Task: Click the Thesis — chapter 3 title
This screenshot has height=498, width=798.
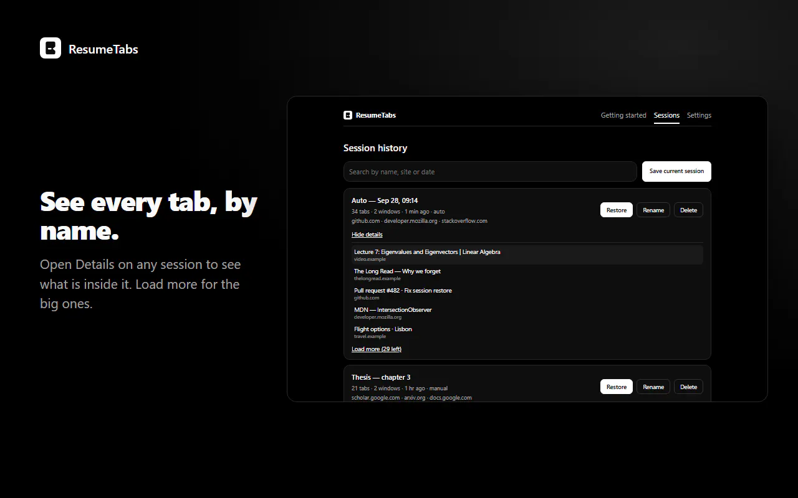Action: pyautogui.click(x=381, y=377)
